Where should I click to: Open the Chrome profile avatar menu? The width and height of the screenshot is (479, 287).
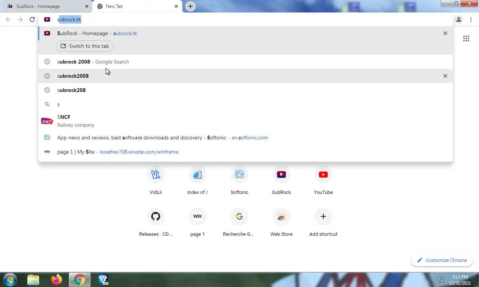coord(459,19)
